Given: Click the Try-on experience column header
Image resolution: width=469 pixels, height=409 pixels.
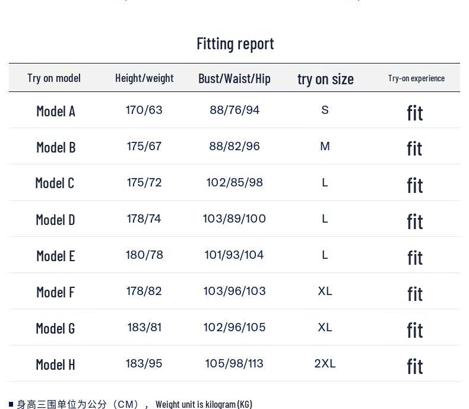Looking at the screenshot, I should click(416, 78).
